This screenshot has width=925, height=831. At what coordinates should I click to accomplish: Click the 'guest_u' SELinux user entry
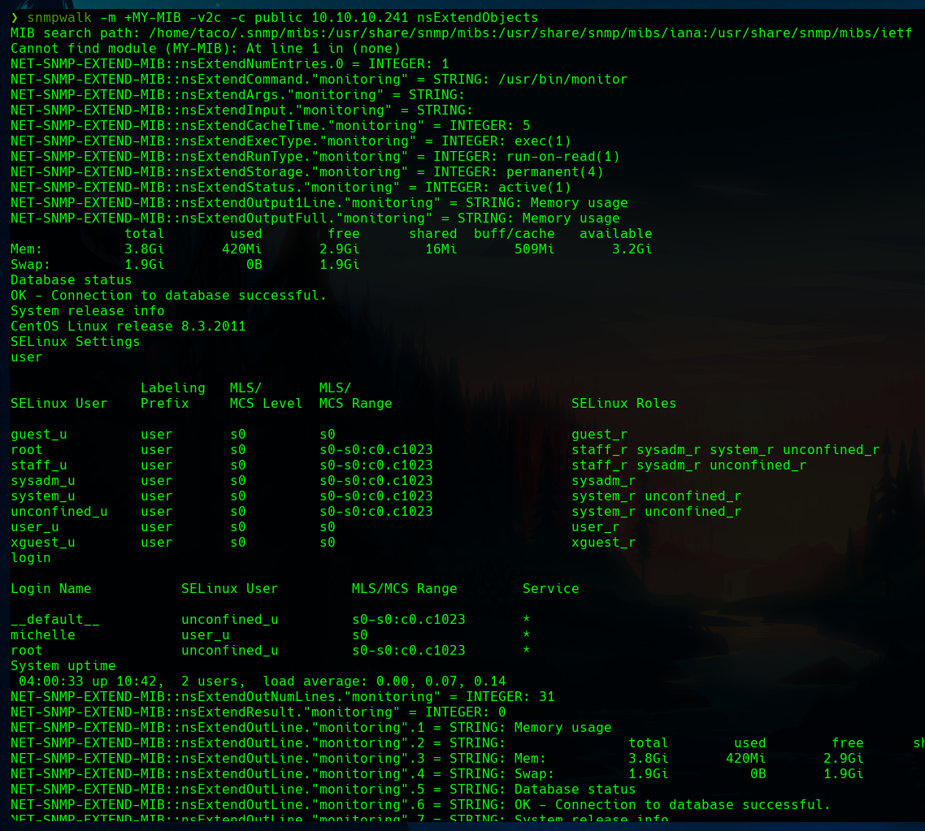[39, 435]
